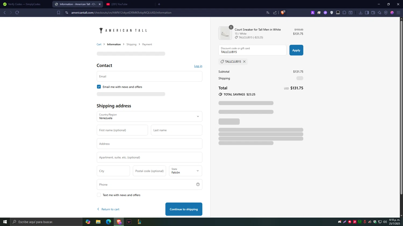Image resolution: width=403 pixels, height=226 pixels.
Task: Open Discord icon in system tray
Action: tap(340, 222)
